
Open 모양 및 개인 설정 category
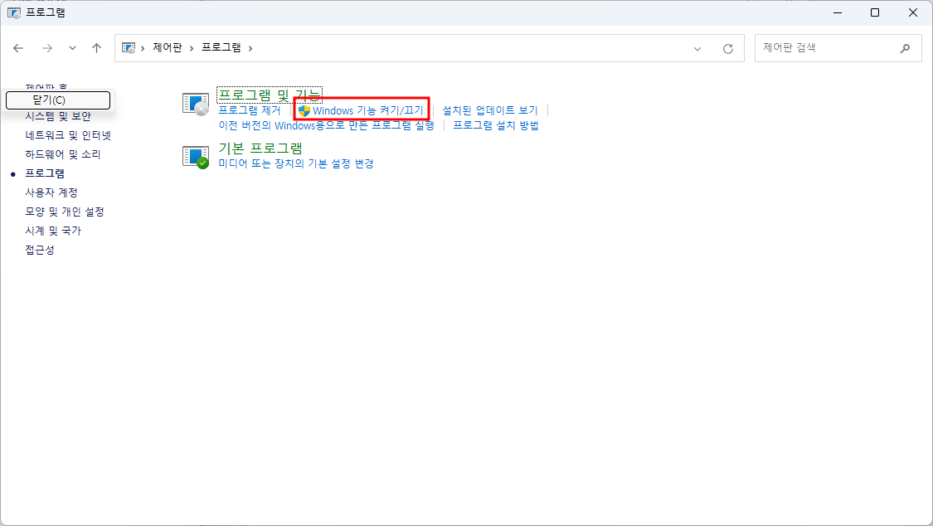(x=64, y=212)
